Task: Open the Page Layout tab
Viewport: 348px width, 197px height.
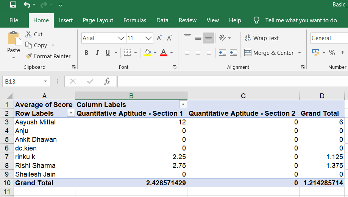Action: pyautogui.click(x=98, y=20)
